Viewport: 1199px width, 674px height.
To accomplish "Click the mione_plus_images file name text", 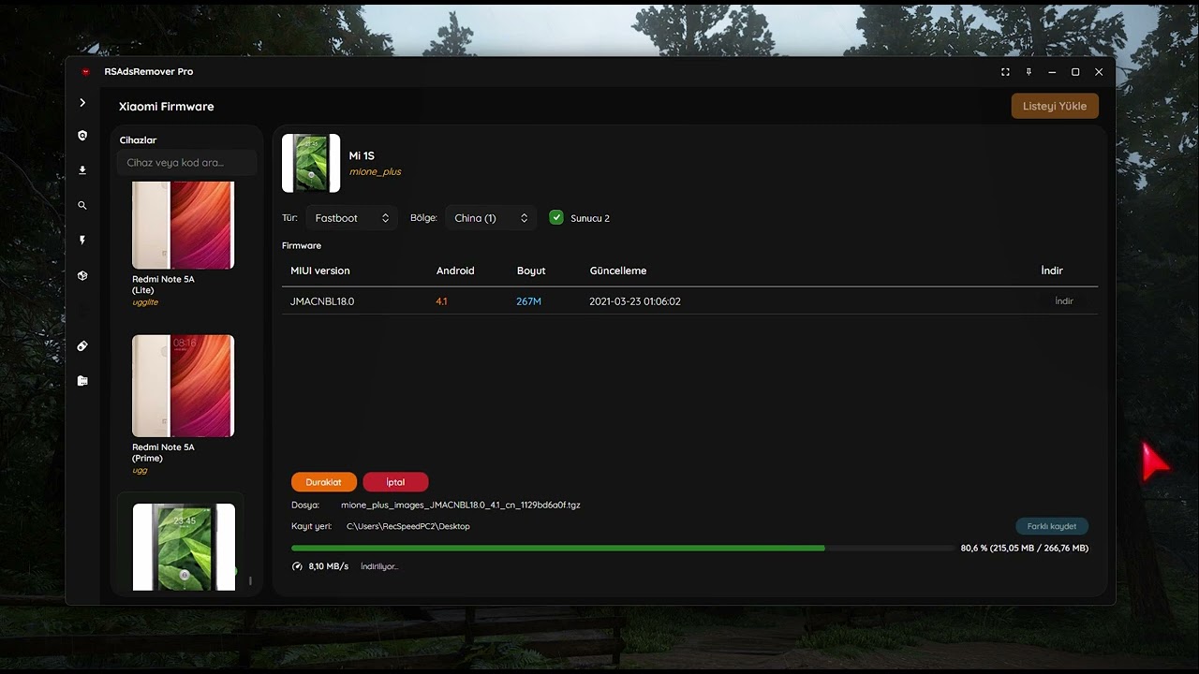I will coord(461,505).
